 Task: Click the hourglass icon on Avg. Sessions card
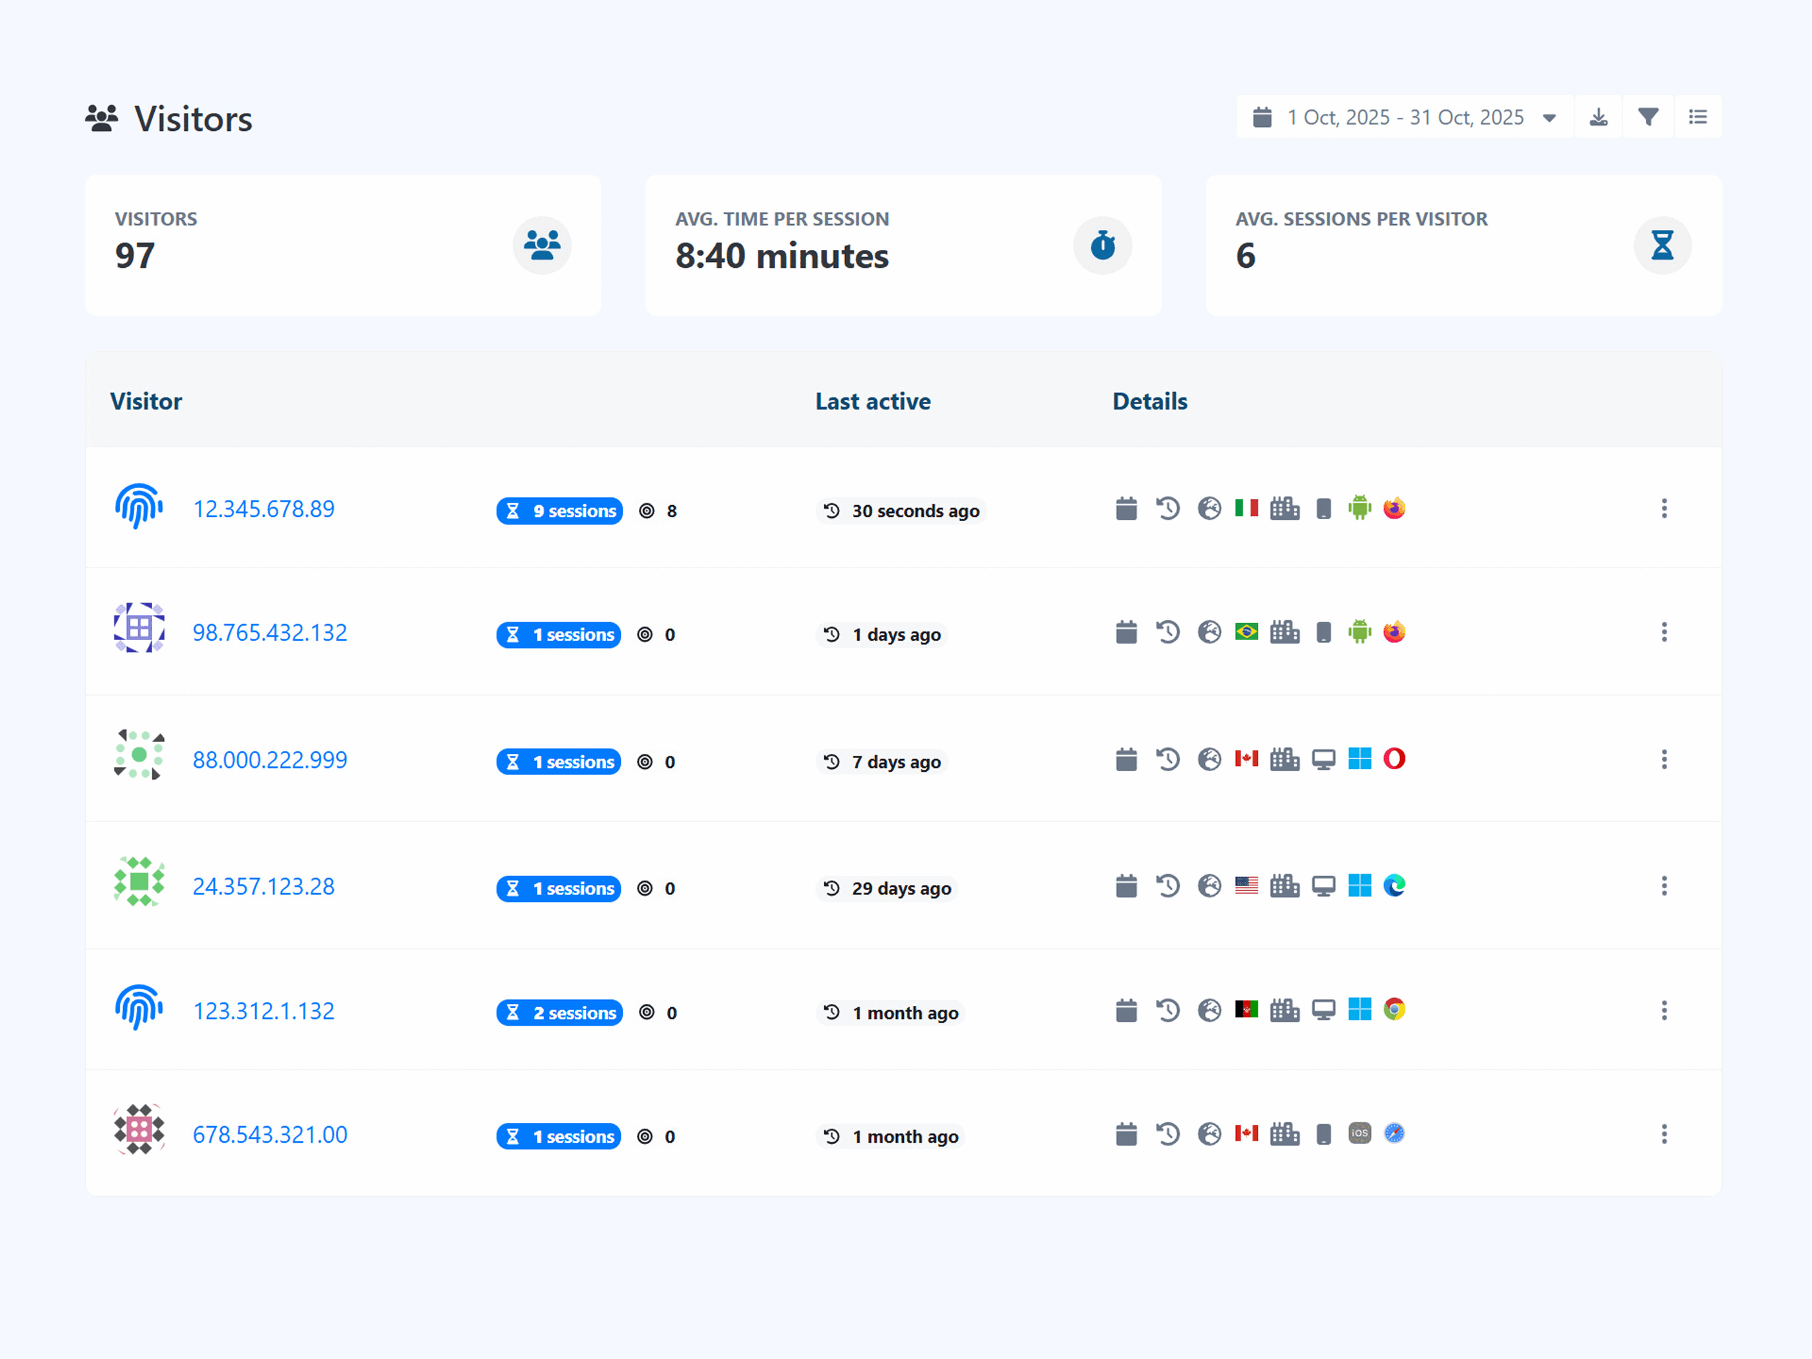(x=1662, y=245)
